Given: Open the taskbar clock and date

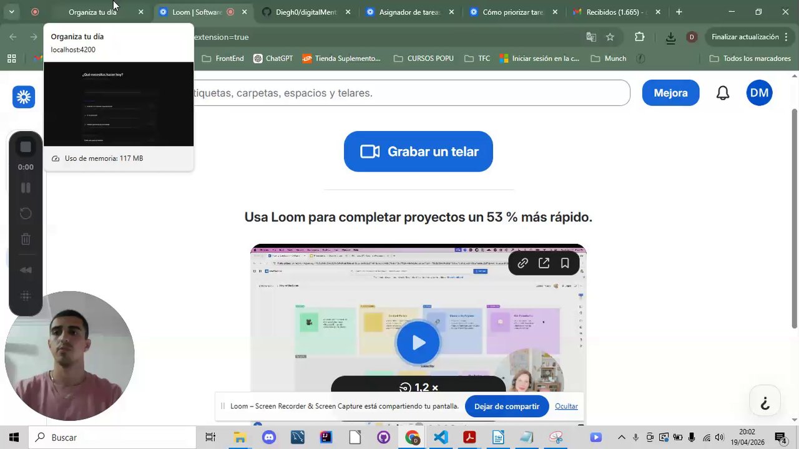Looking at the screenshot, I should pos(747,437).
